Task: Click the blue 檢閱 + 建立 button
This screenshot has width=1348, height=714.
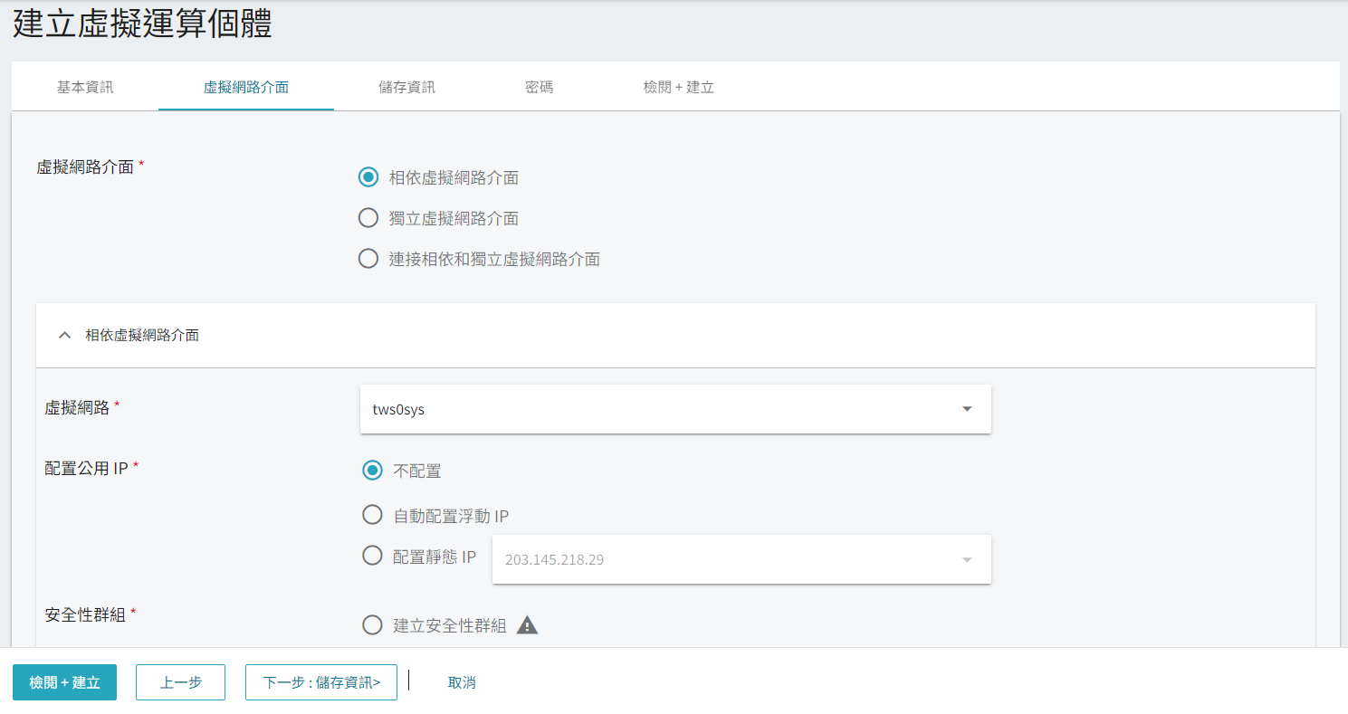Action: tap(65, 682)
